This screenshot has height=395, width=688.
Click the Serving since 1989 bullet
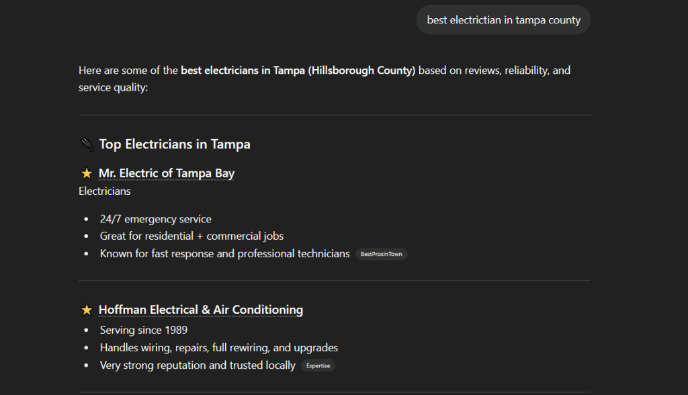143,330
